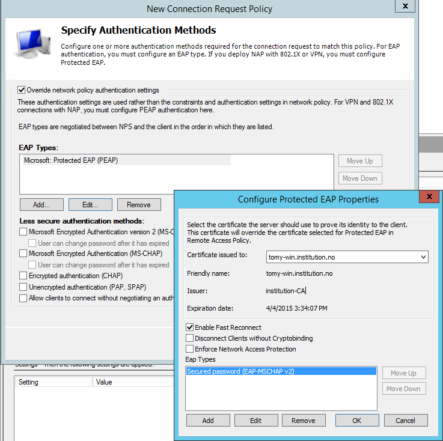Select Microsoft: Protected EAP (PEAP) list entry

click(x=127, y=160)
